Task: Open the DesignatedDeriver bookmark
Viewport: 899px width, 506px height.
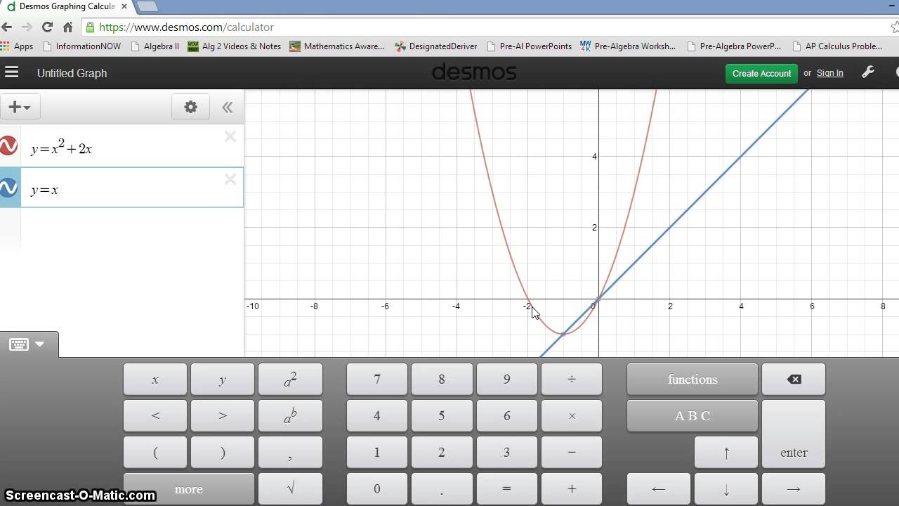Action: [x=436, y=46]
